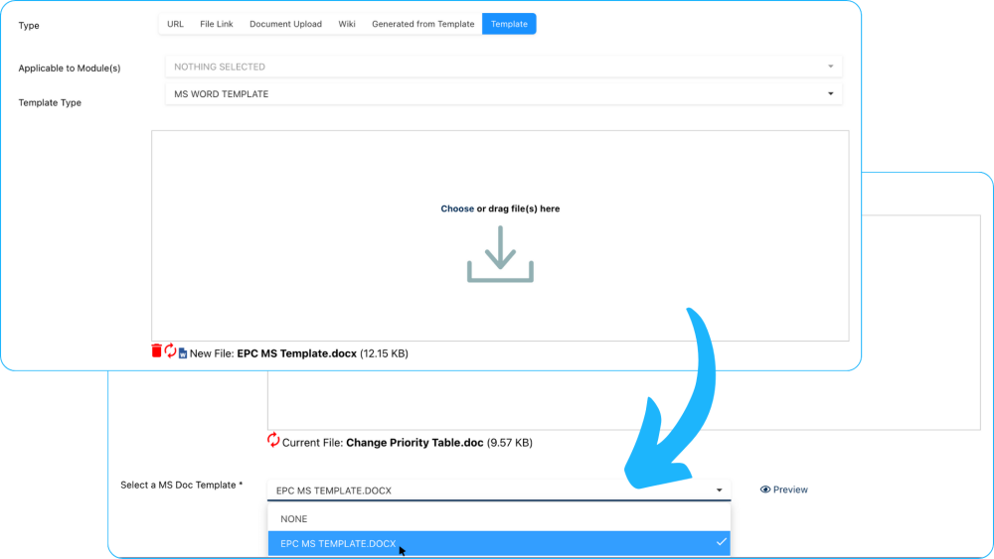Click the Choose link to browse files
The width and height of the screenshot is (994, 559).
[457, 209]
